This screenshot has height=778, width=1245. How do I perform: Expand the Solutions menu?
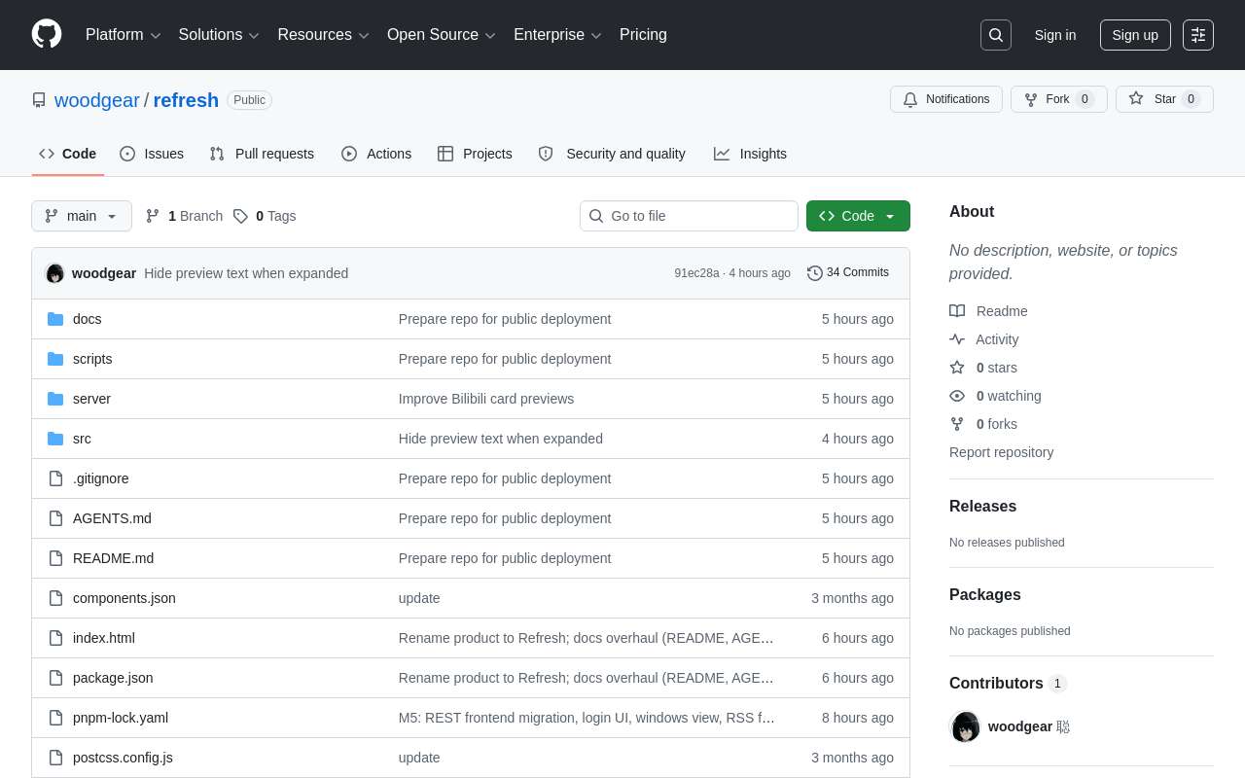pyautogui.click(x=219, y=35)
